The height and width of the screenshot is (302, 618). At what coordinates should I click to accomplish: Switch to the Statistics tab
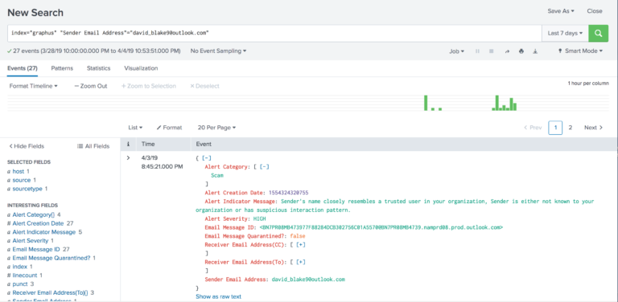(x=98, y=68)
